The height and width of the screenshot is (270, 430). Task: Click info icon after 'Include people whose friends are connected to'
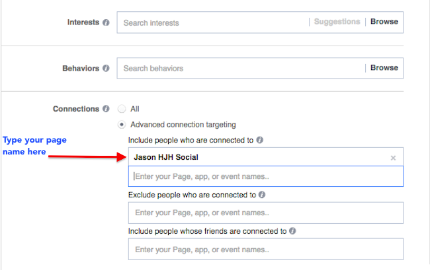pos(292,232)
